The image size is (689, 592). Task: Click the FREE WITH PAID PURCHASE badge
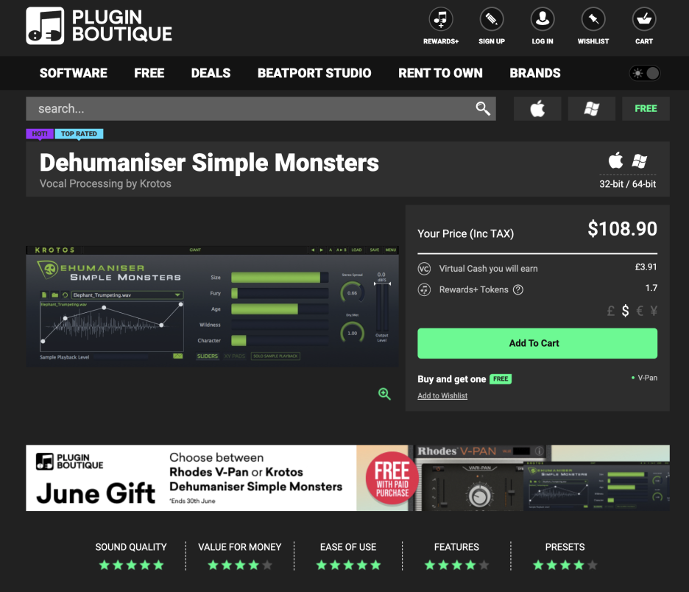click(x=392, y=478)
